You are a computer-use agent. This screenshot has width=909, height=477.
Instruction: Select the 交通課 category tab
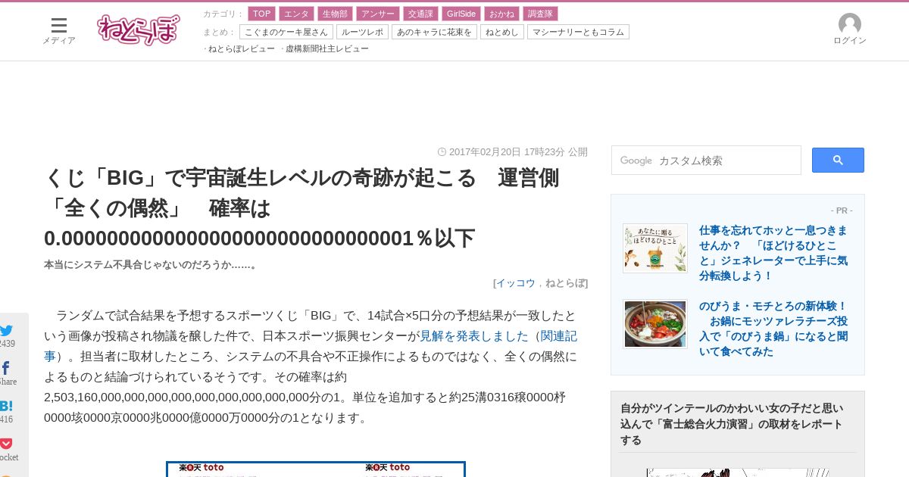[420, 14]
